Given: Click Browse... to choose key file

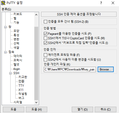Looking at the screenshot, I should coord(106,69).
